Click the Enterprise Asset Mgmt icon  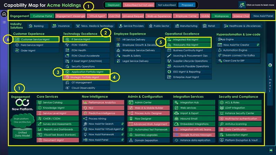click(169, 77)
